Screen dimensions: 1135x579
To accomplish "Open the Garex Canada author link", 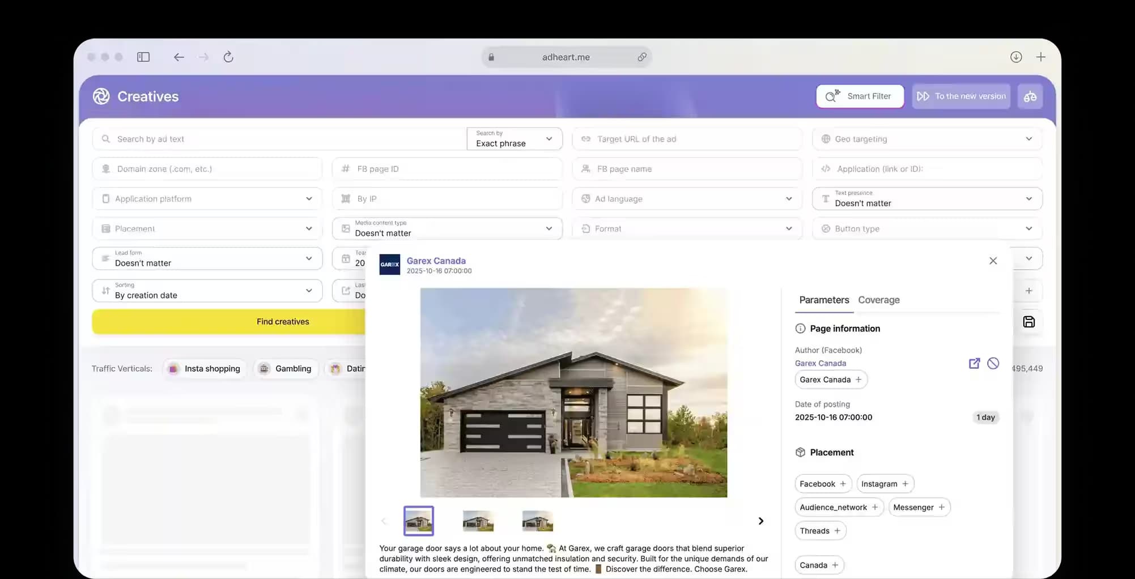I will click(820, 363).
